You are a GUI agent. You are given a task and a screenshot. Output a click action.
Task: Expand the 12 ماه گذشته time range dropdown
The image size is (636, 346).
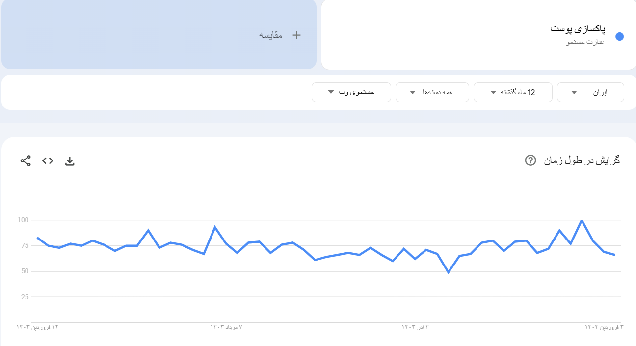pos(513,92)
